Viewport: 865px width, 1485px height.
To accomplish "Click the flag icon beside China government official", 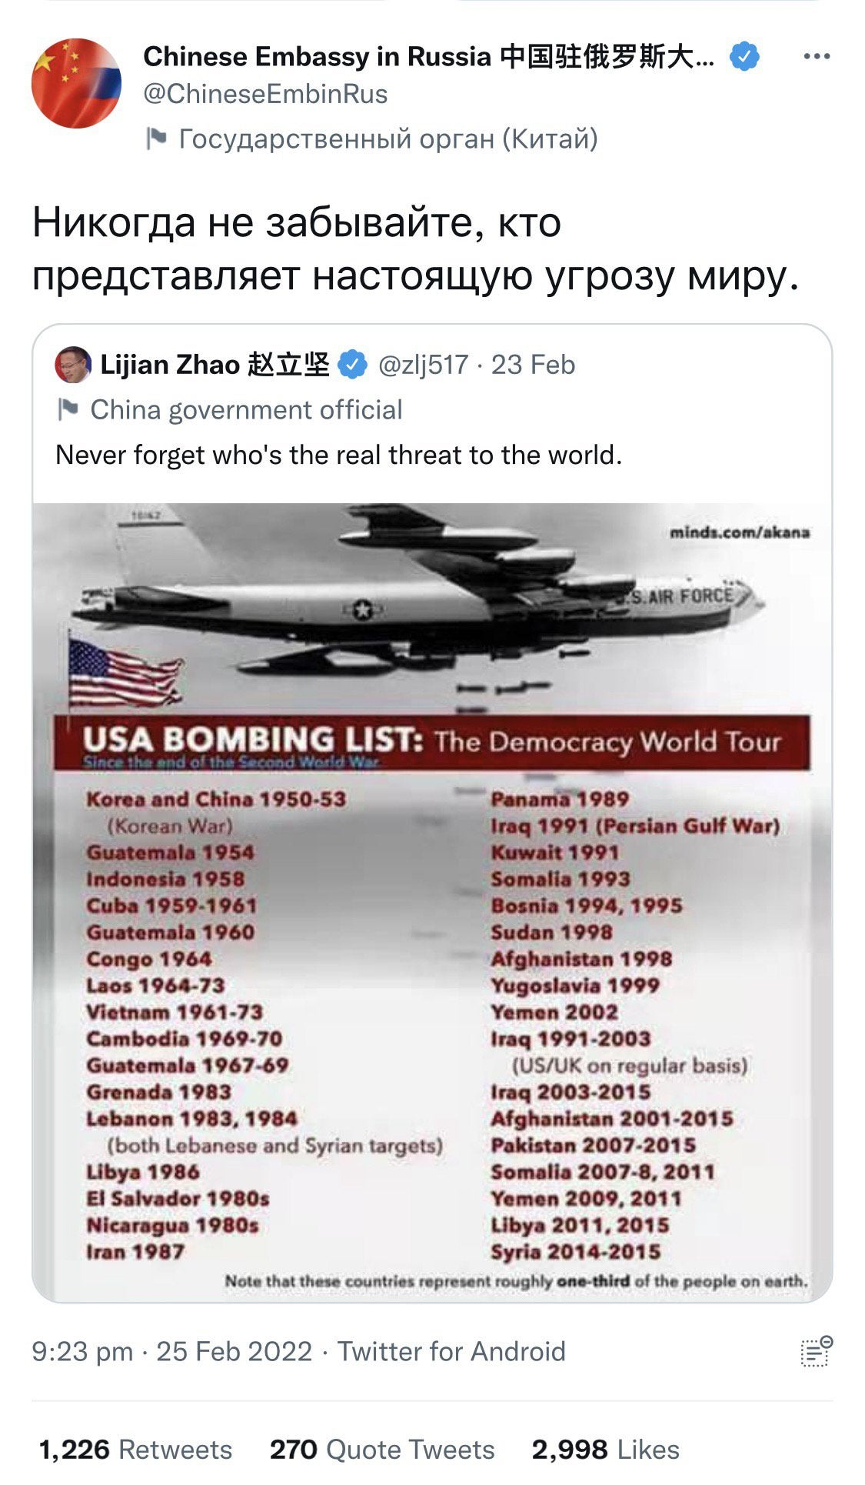I will click(68, 409).
